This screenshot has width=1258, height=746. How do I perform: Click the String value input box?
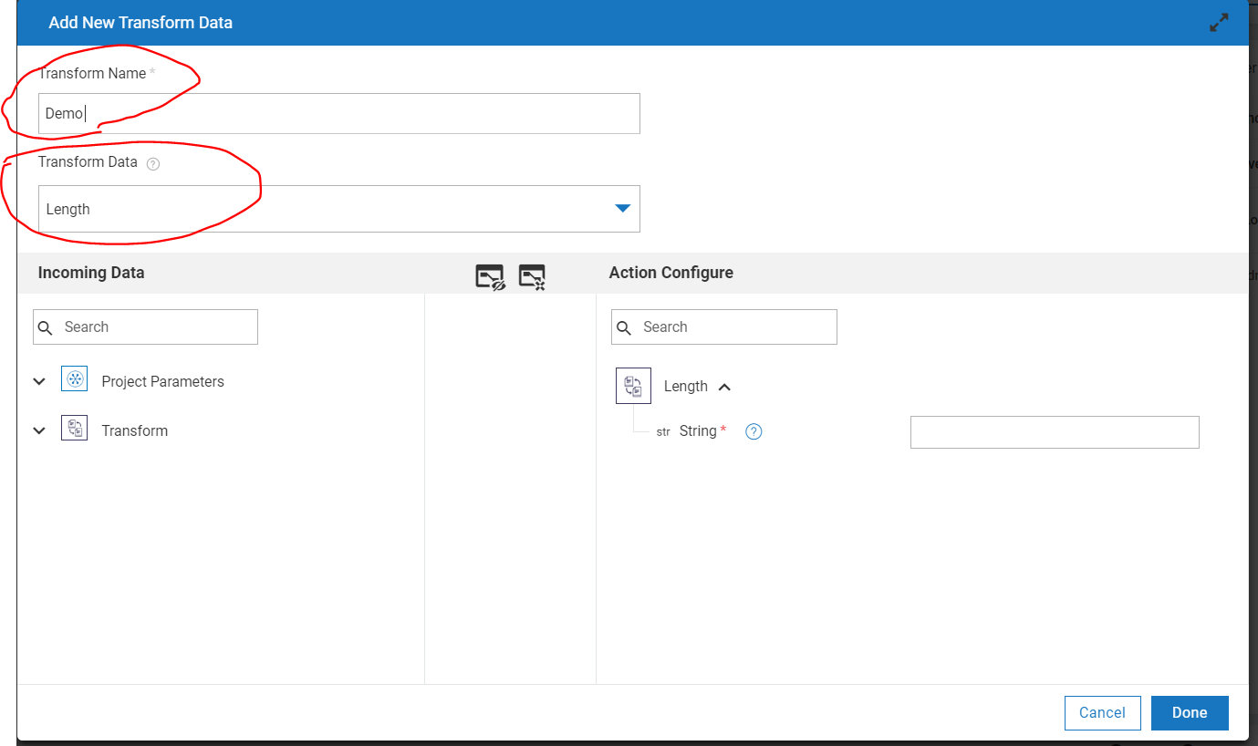pos(1055,432)
